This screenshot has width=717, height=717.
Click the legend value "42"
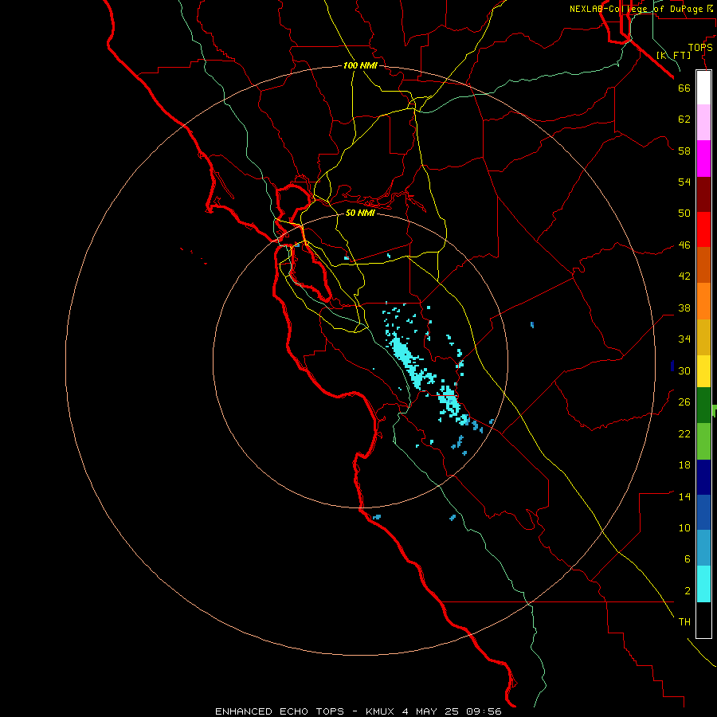click(x=684, y=276)
